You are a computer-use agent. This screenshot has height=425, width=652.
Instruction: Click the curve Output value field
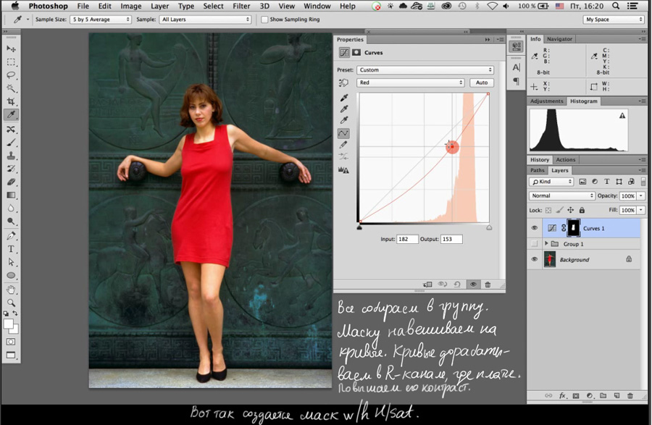point(451,239)
